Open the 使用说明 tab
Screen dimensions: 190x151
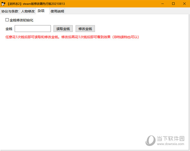click(x=57, y=11)
